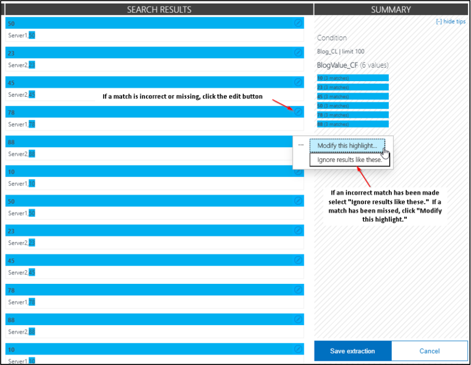Click the edit icon on the first Server1 50 result
471x365 pixels.
click(298, 23)
